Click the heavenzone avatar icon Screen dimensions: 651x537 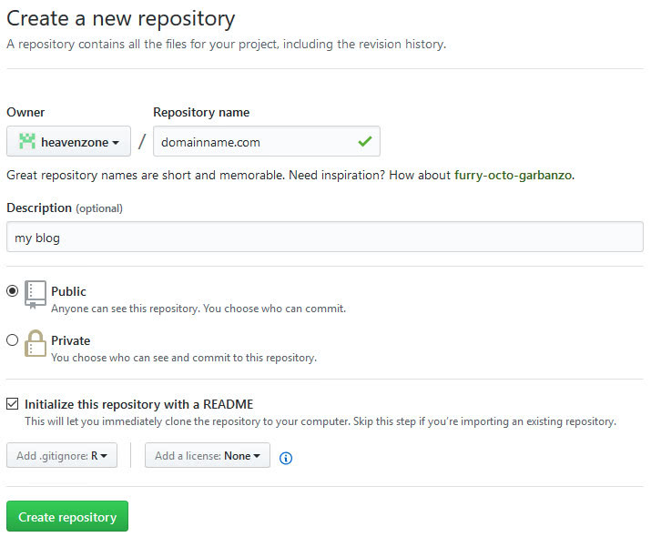[27, 141]
